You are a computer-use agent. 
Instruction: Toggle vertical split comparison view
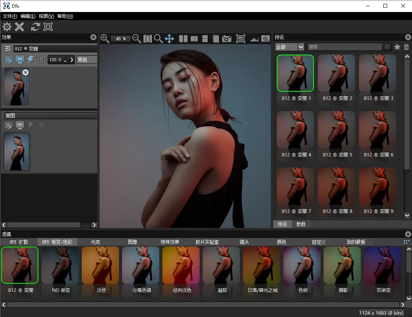click(194, 39)
